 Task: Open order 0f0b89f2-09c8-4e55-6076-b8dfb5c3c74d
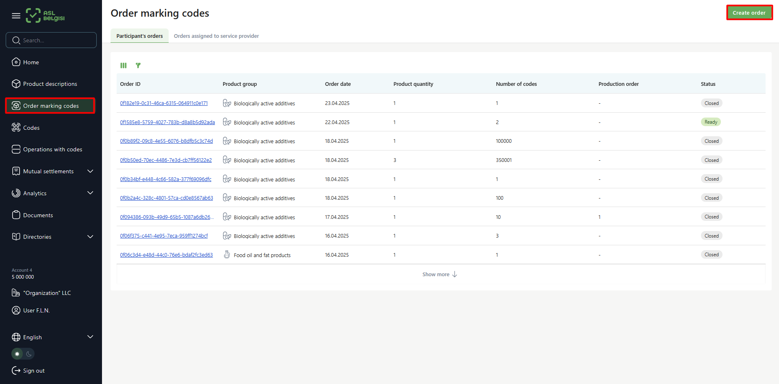166,141
